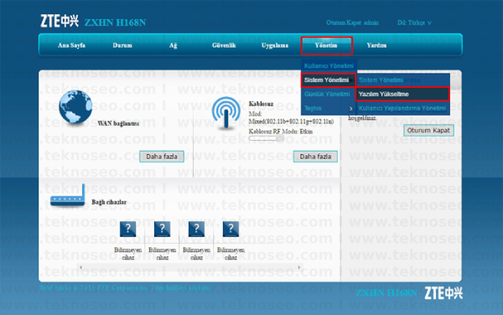
Task: Open Kullanıcı Yönetimi menu entry
Action: point(329,65)
